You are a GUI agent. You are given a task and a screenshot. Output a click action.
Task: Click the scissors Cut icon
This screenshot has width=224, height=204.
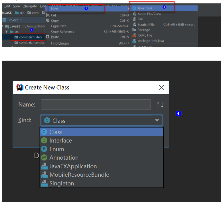click(x=48, y=15)
